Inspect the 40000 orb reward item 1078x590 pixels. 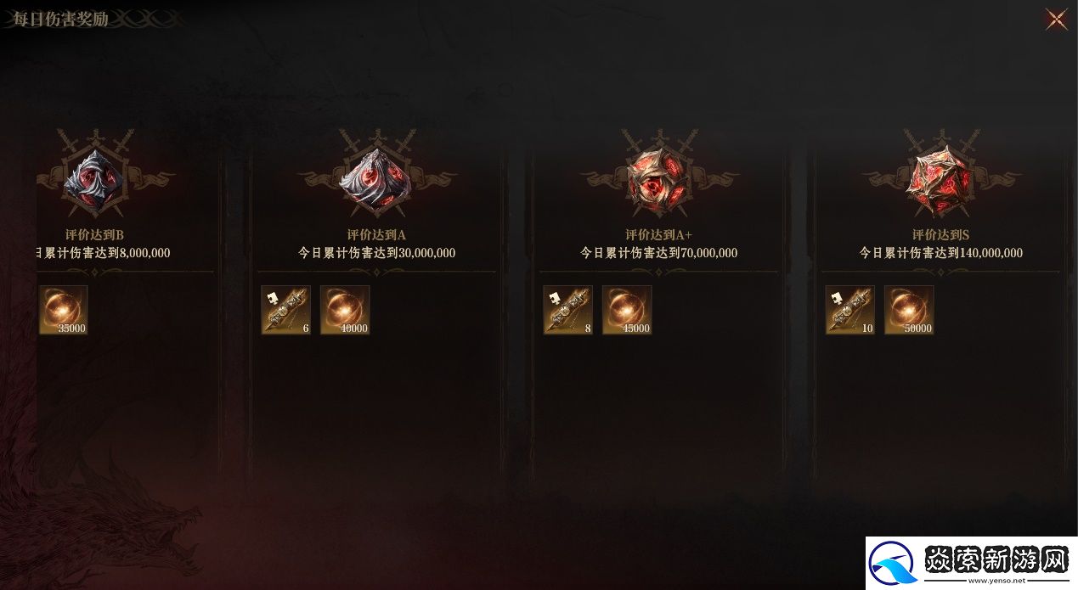(345, 310)
